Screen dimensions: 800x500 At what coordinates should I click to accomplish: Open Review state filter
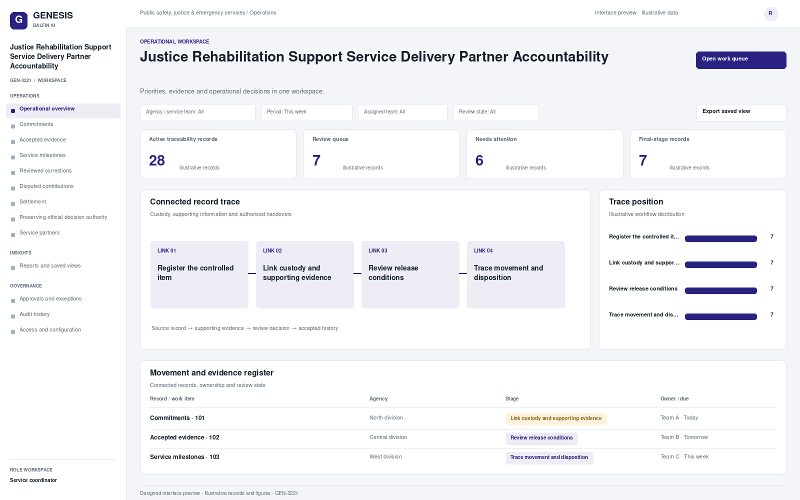pos(495,112)
